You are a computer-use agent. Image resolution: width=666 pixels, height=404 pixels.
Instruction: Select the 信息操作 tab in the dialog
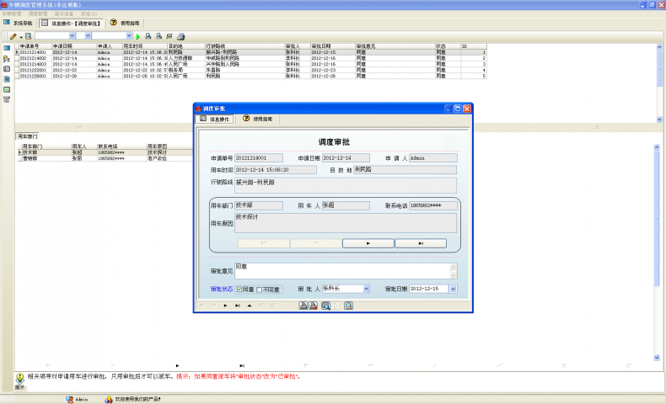[214, 120]
